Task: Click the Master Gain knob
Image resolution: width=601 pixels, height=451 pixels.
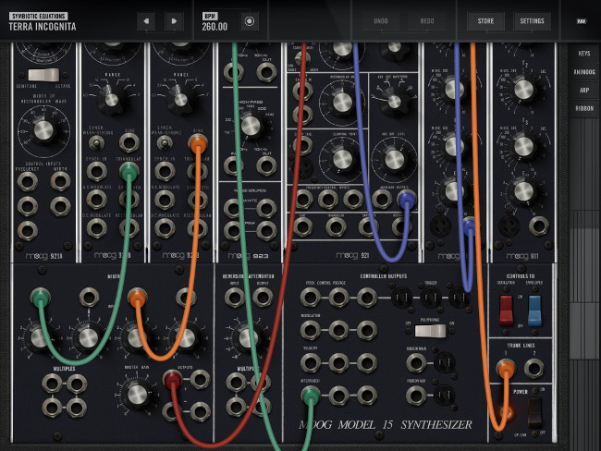Action: pyautogui.click(x=137, y=396)
